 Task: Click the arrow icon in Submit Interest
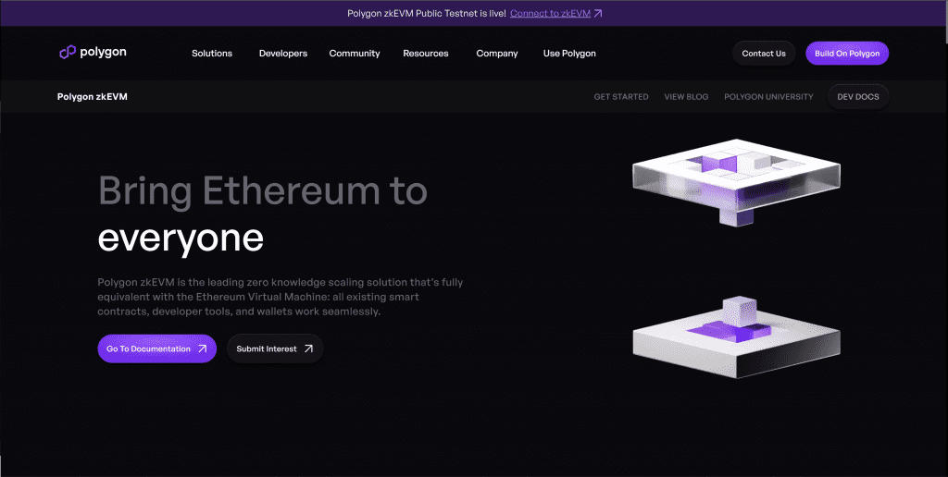coord(308,349)
